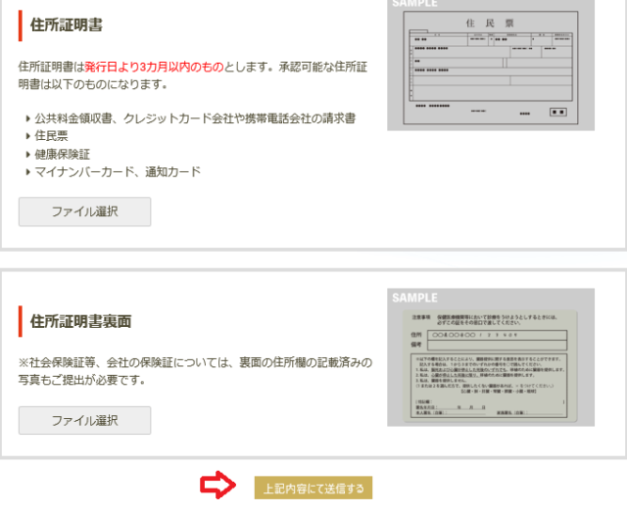The image size is (627, 513).
Task: Select the 住所証明書裏面 heading text
Action: [x=80, y=321]
